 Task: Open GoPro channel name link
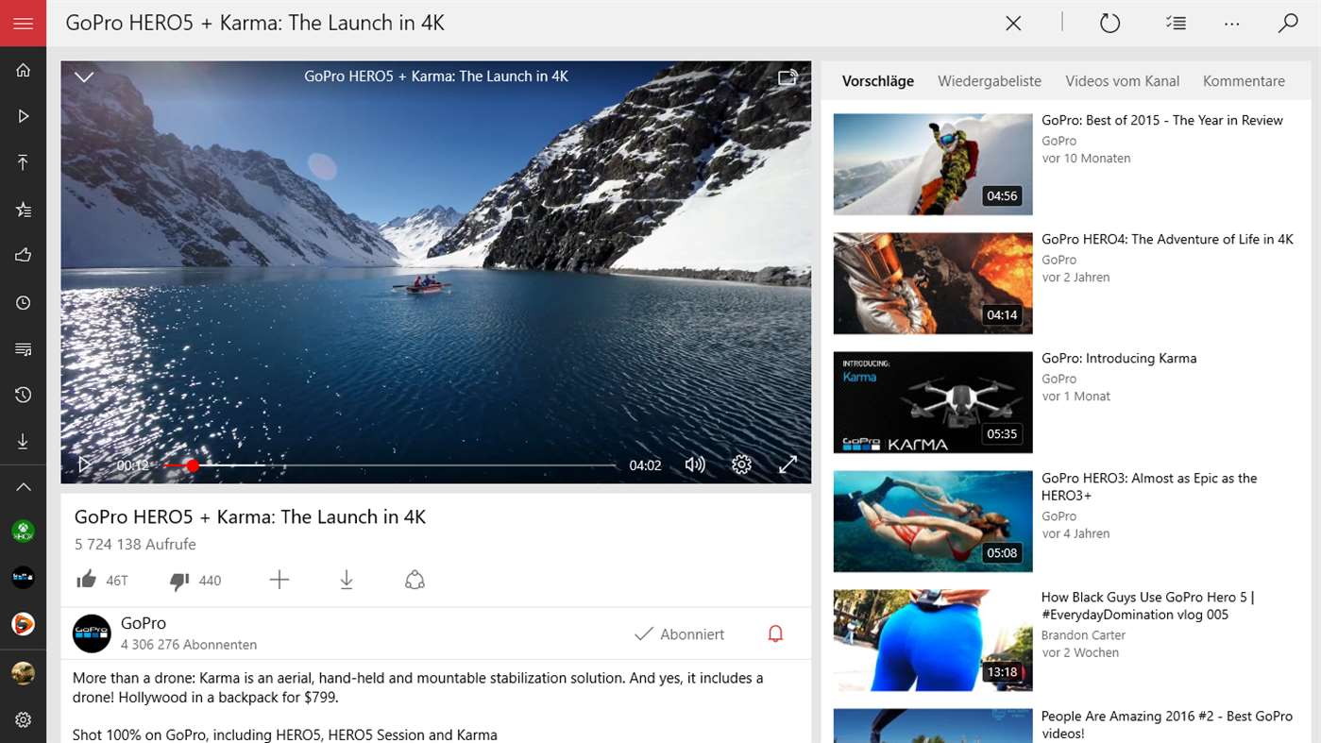(x=144, y=623)
